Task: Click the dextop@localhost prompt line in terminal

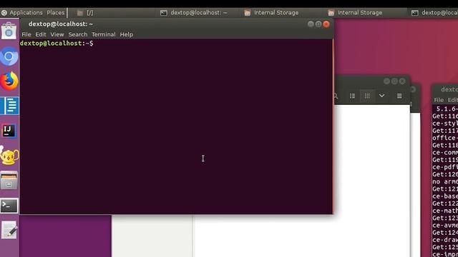Action: pos(57,44)
